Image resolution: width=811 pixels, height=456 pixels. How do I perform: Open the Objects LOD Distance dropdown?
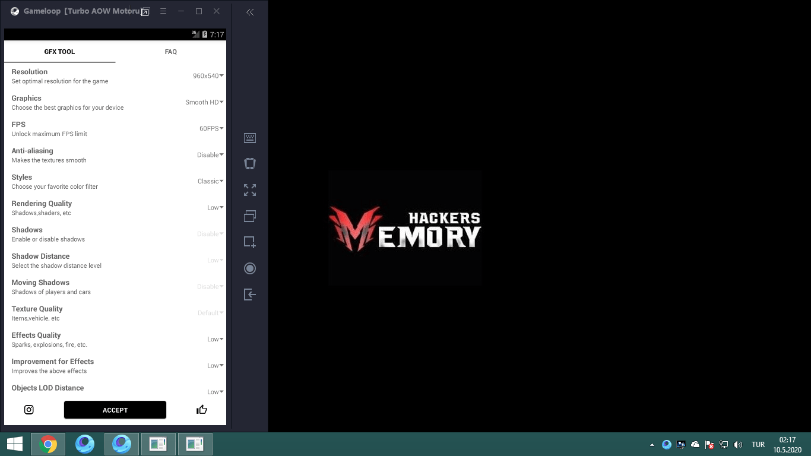[215, 392]
